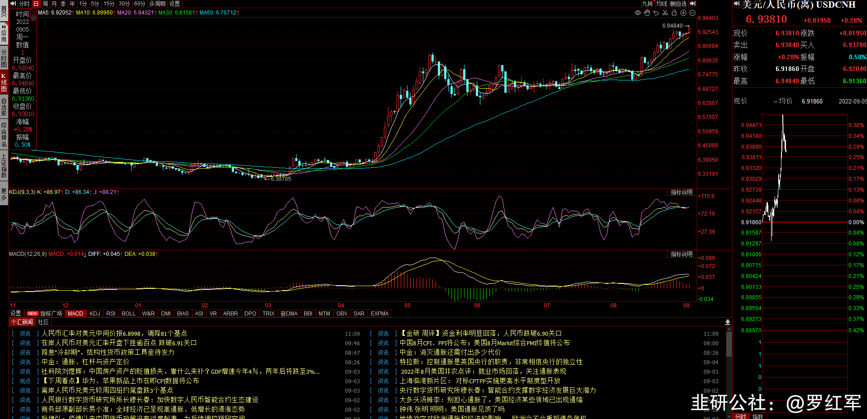Collapse chart toolbar with left arrow-bar icon

pyautogui.click(x=13, y=4)
